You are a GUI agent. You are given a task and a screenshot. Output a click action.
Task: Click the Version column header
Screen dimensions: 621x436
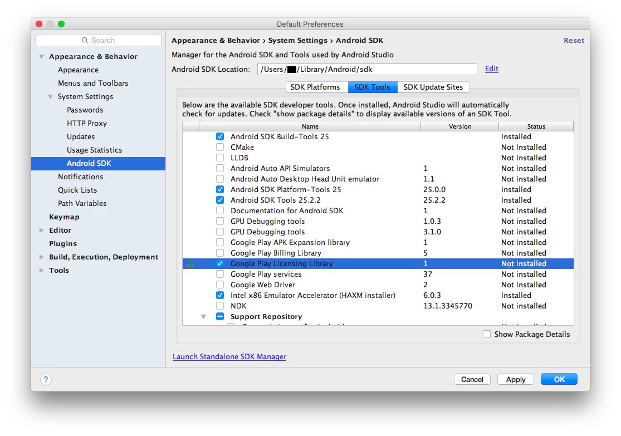coord(460,126)
